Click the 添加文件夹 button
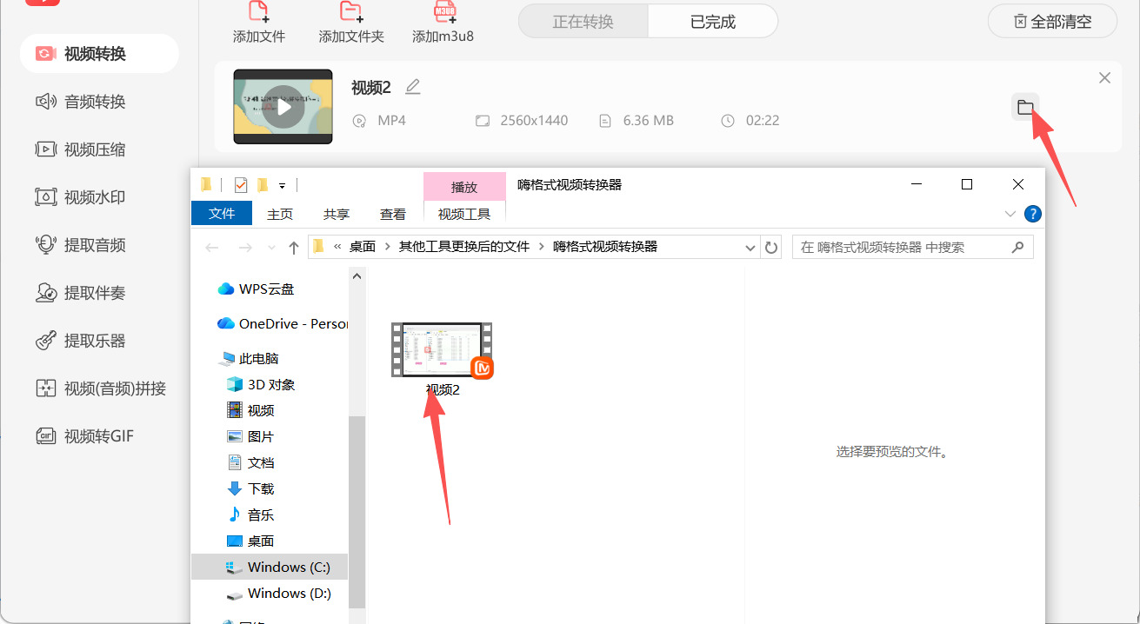Viewport: 1140px width, 624px height. tap(351, 23)
